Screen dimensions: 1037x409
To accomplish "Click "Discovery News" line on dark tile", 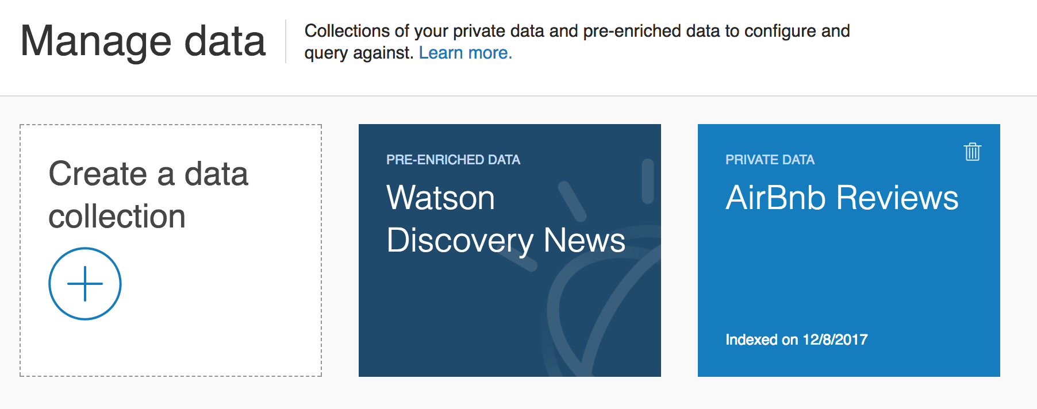I will [x=506, y=240].
